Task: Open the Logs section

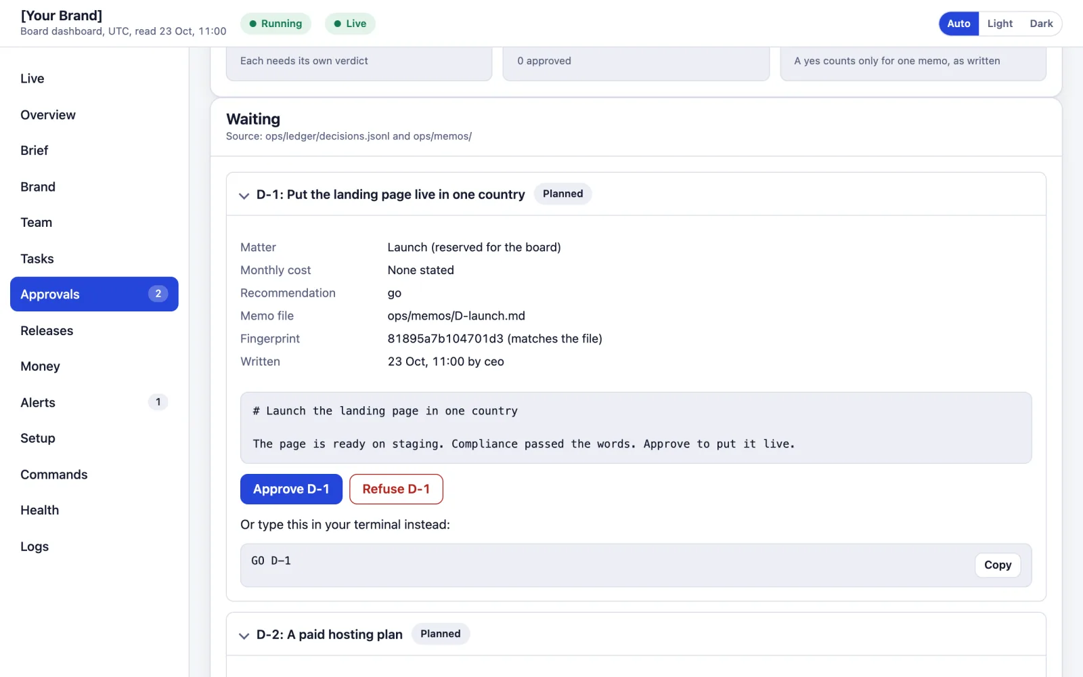Action: point(94,546)
